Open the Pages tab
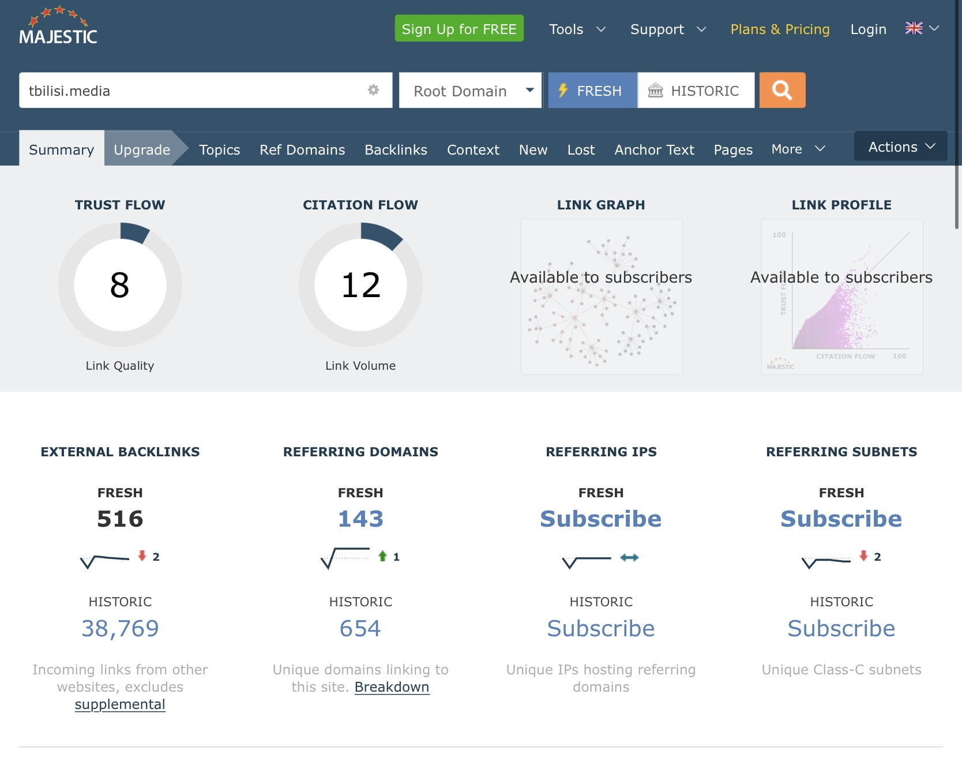Image resolution: width=962 pixels, height=758 pixels. (733, 149)
